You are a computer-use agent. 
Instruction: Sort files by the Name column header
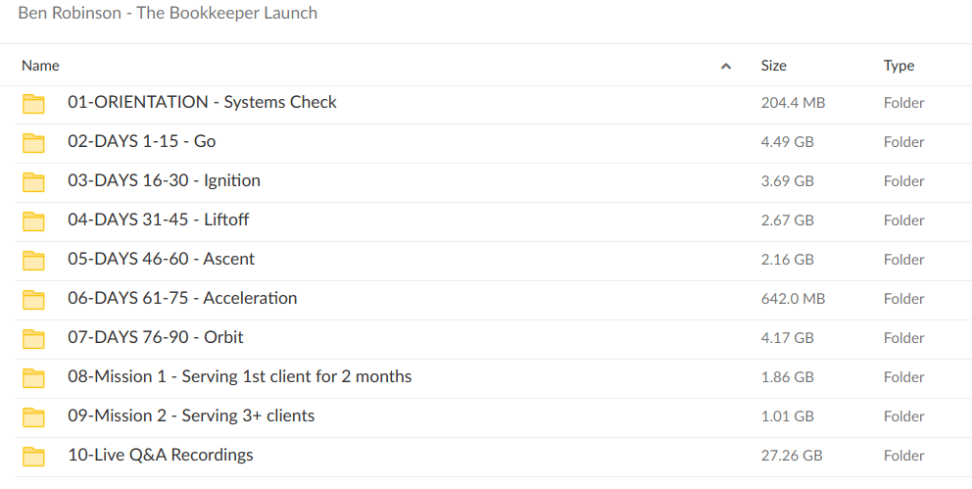40,66
